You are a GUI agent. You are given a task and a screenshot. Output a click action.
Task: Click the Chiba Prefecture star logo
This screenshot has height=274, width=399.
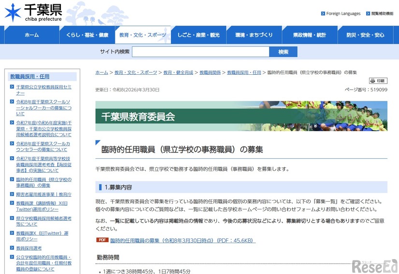pos(13,12)
